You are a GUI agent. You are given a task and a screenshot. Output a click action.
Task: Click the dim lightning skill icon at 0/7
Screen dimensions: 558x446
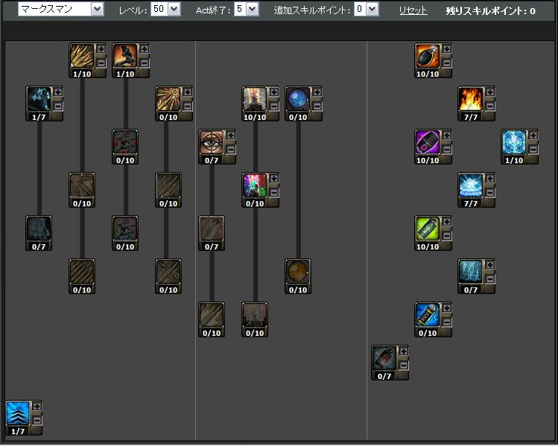click(x=471, y=272)
